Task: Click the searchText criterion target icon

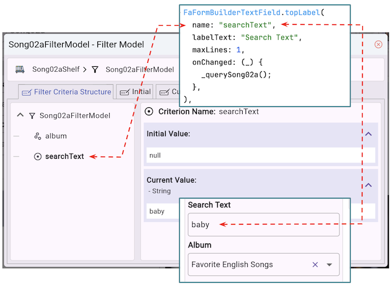Action: click(38, 157)
